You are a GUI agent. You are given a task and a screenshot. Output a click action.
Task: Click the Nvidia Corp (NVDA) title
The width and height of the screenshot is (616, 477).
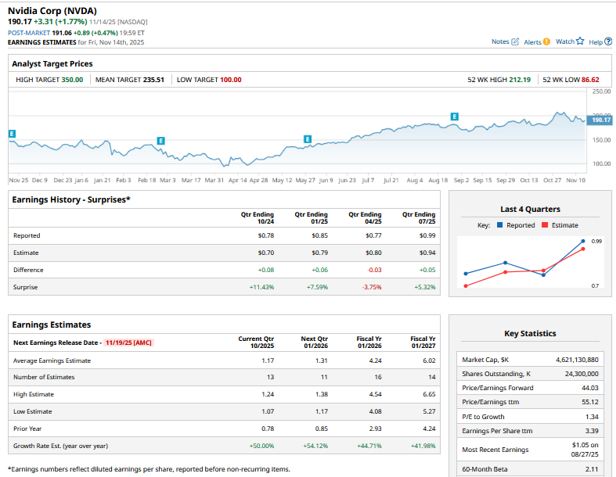[52, 9]
